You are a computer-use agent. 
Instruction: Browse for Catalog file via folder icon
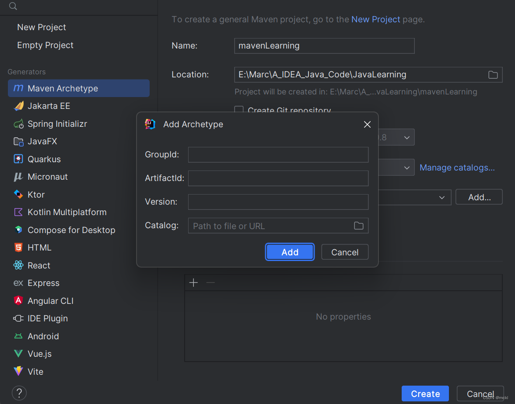(x=359, y=226)
